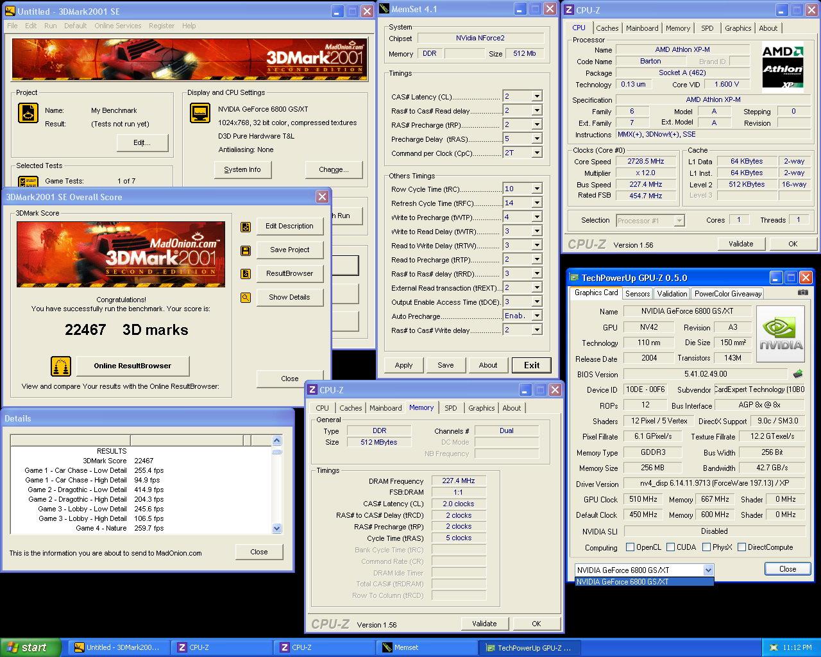Click About button in MemSet

(x=488, y=365)
